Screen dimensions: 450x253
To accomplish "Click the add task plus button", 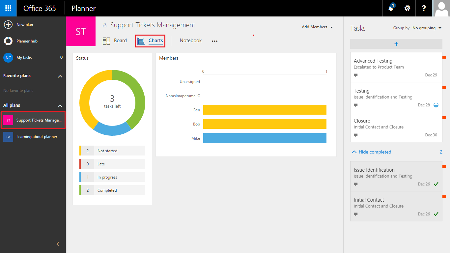I will tap(396, 44).
